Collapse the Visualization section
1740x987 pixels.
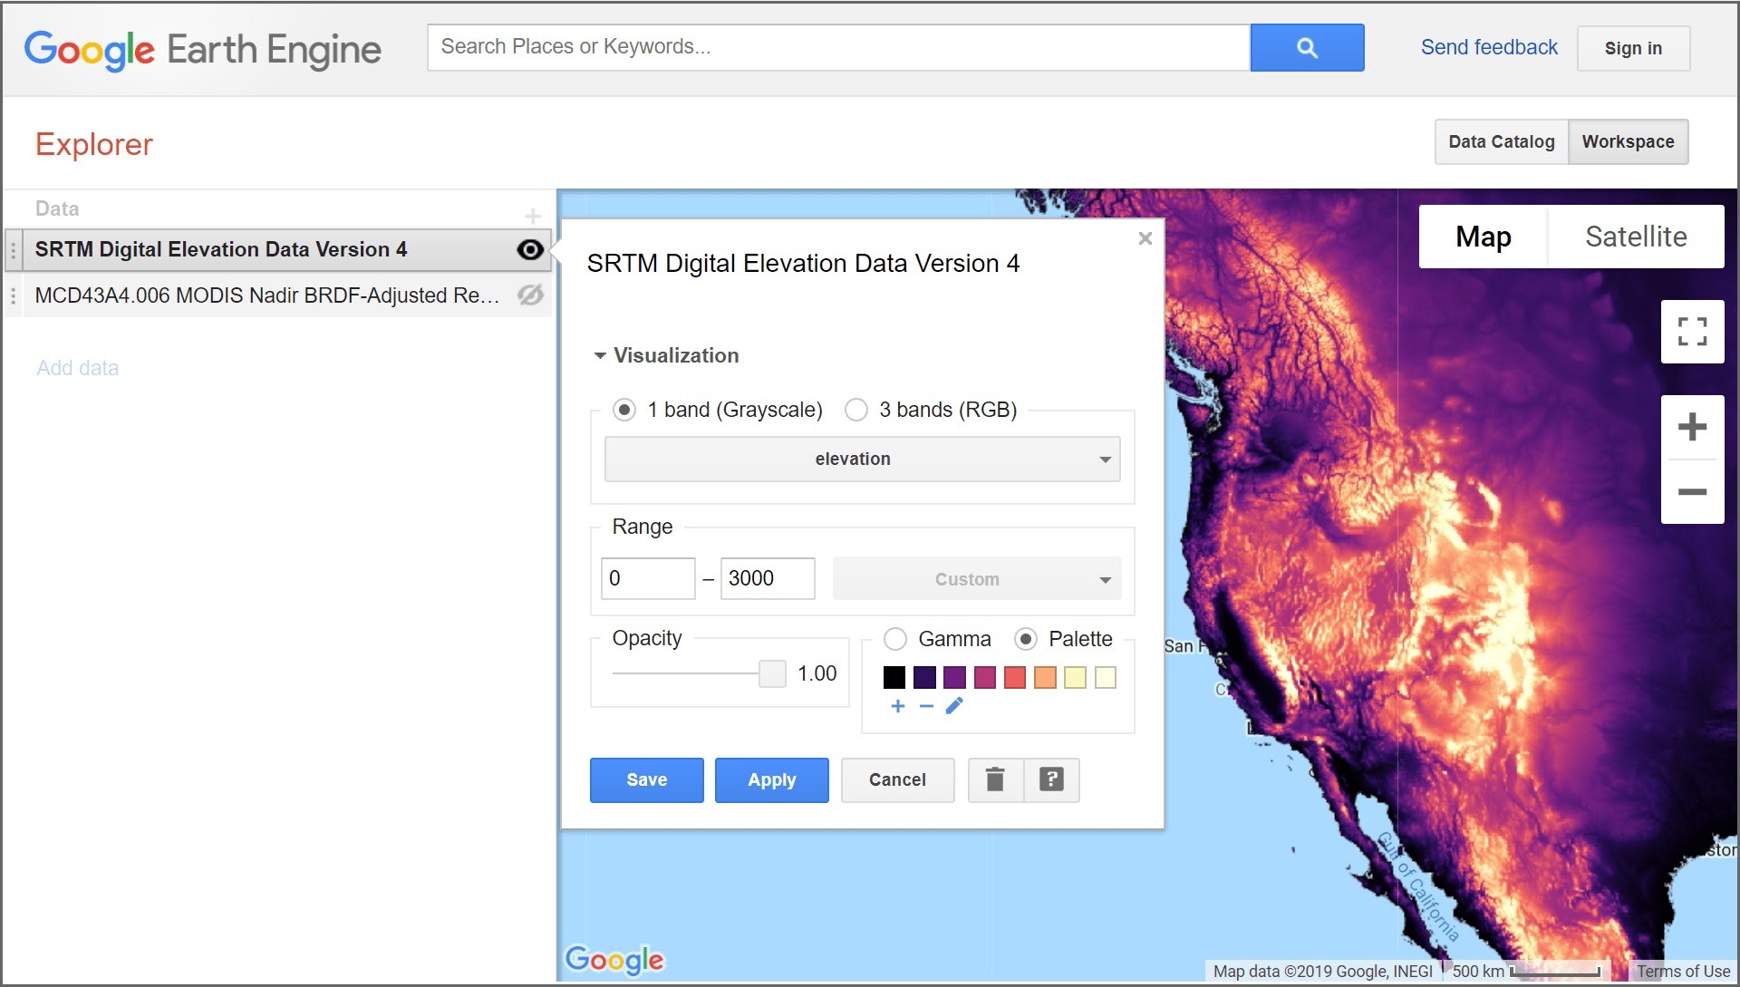tap(599, 355)
